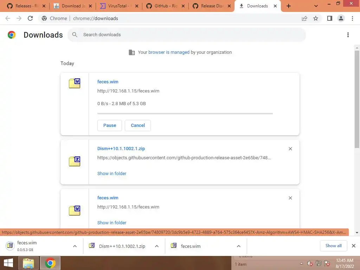Click the browser back arrow
The height and width of the screenshot is (270, 360).
tap(8, 18)
